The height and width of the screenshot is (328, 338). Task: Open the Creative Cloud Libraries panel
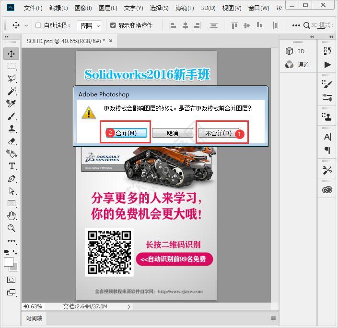[x=327, y=190]
